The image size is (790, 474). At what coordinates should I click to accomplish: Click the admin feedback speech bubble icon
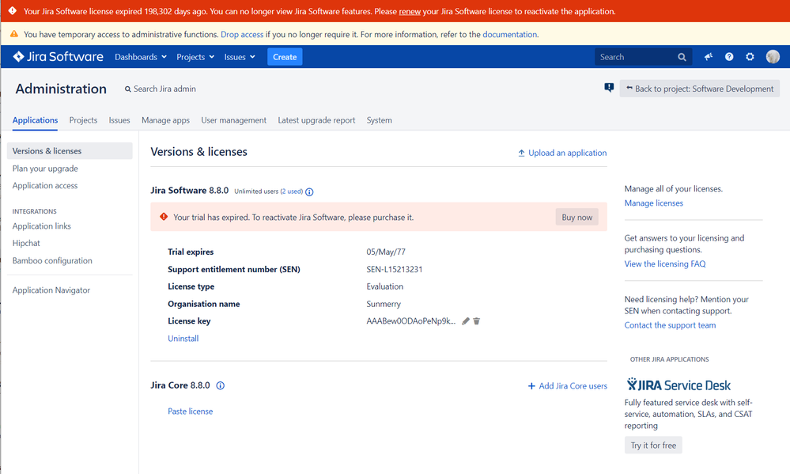[x=609, y=89]
